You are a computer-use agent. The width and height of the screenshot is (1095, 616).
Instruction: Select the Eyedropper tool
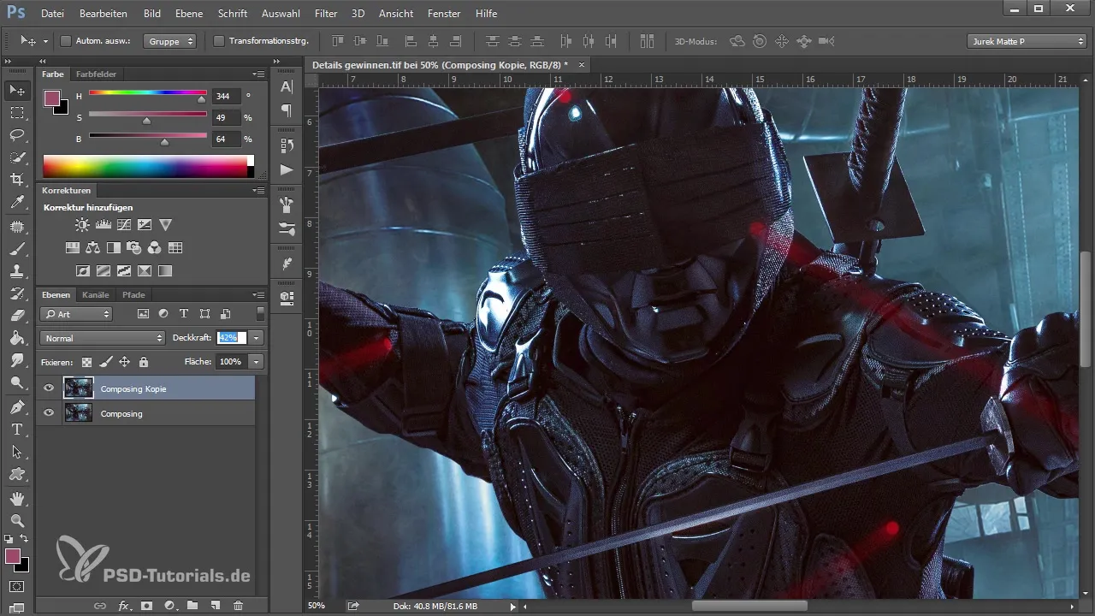16,203
